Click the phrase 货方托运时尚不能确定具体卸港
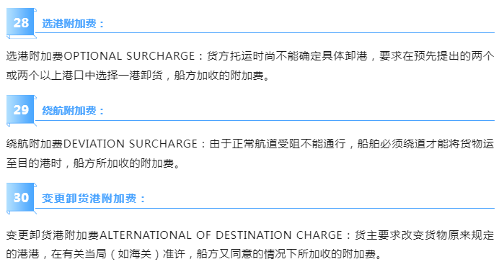The image size is (504, 272). coord(287,56)
